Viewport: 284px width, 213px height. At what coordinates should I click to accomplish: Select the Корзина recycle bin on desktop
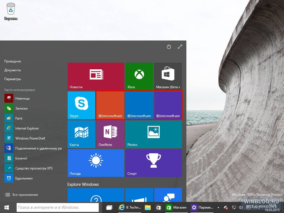11,11
